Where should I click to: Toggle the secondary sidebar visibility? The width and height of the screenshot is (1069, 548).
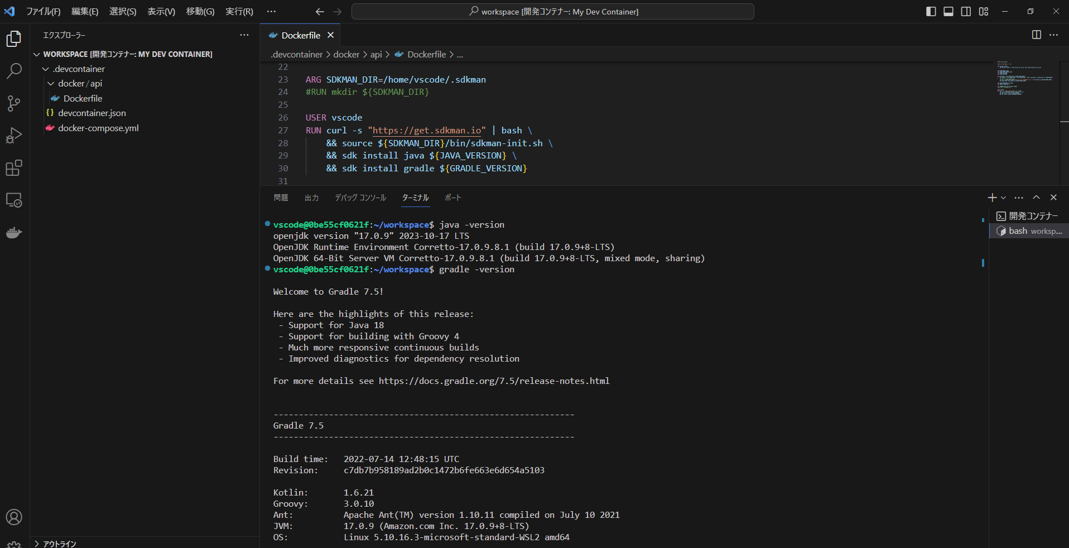pyautogui.click(x=966, y=11)
